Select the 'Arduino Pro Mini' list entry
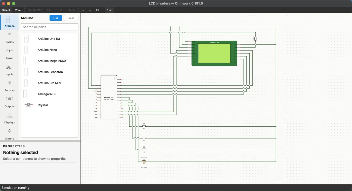This screenshot has height=191, width=352. tap(50, 83)
